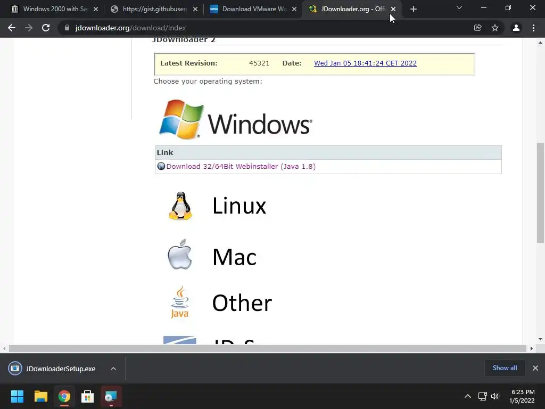Click the address bar URL
545x409 pixels.
[x=131, y=28]
